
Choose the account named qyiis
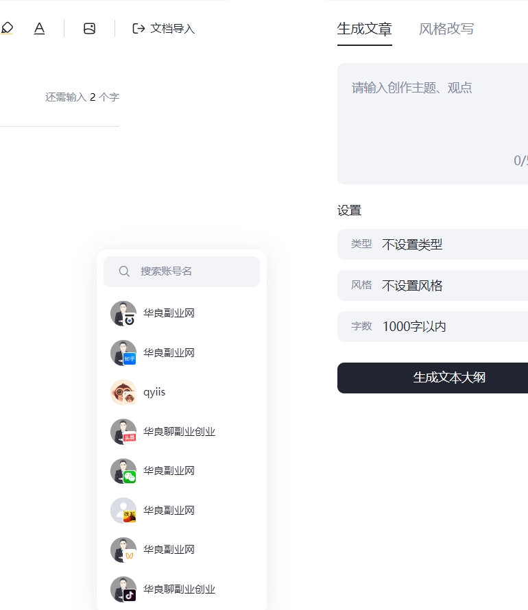coord(154,392)
